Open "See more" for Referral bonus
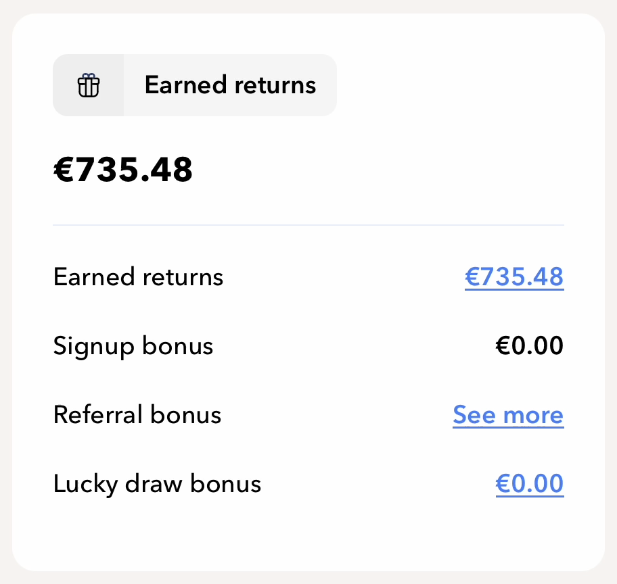617x584 pixels. [508, 415]
